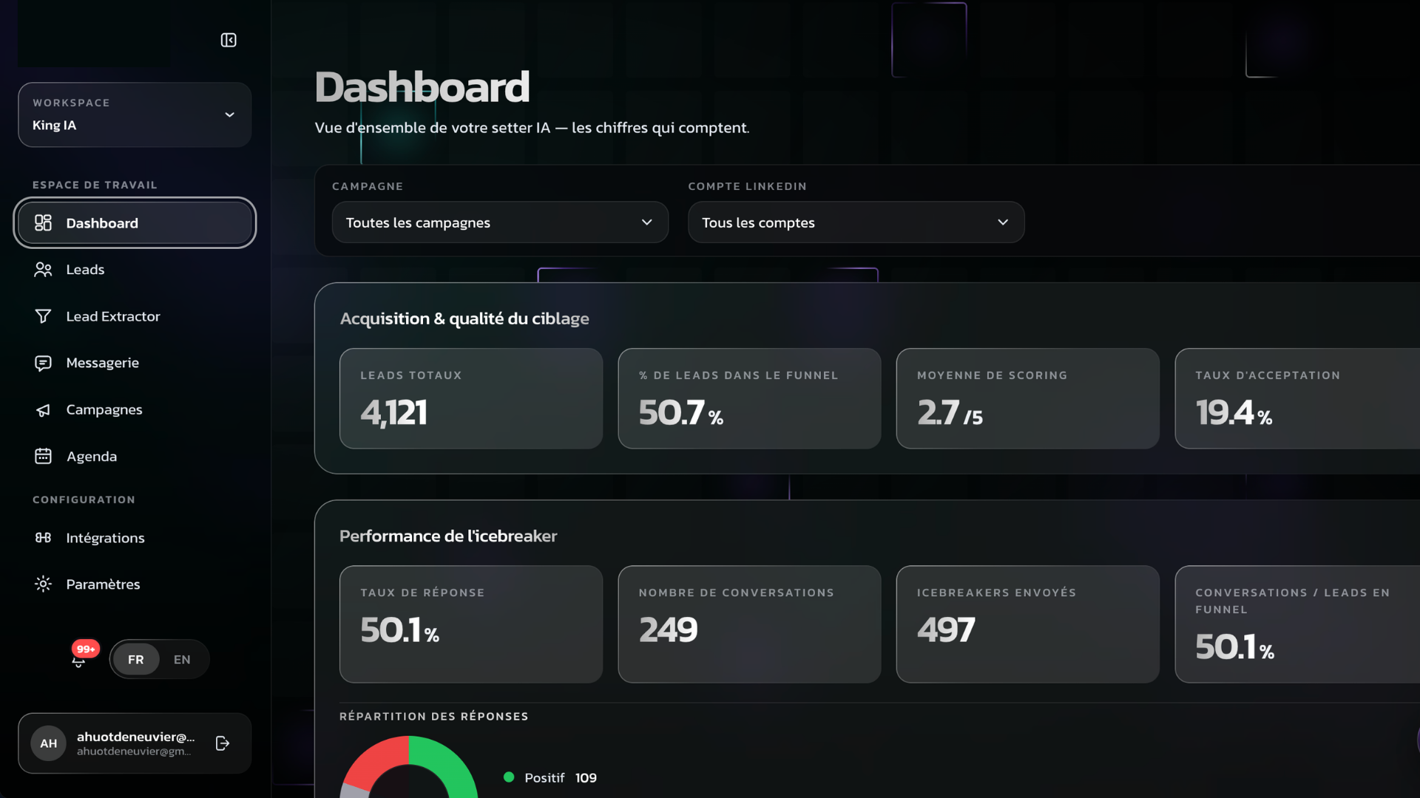Click the Nombre de conversations 249 card
This screenshot has width=1420, height=798.
(749, 624)
